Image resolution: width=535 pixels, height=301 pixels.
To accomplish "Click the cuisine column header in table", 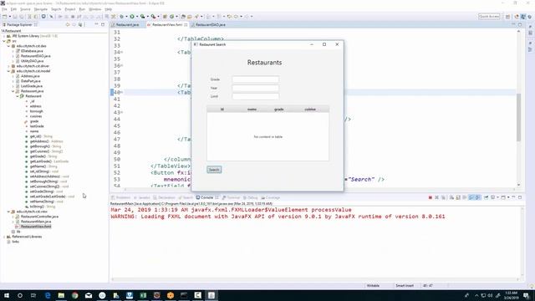I will pyautogui.click(x=310, y=110).
